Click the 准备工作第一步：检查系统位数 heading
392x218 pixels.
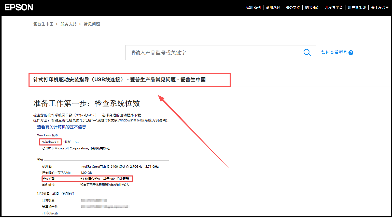87,103
